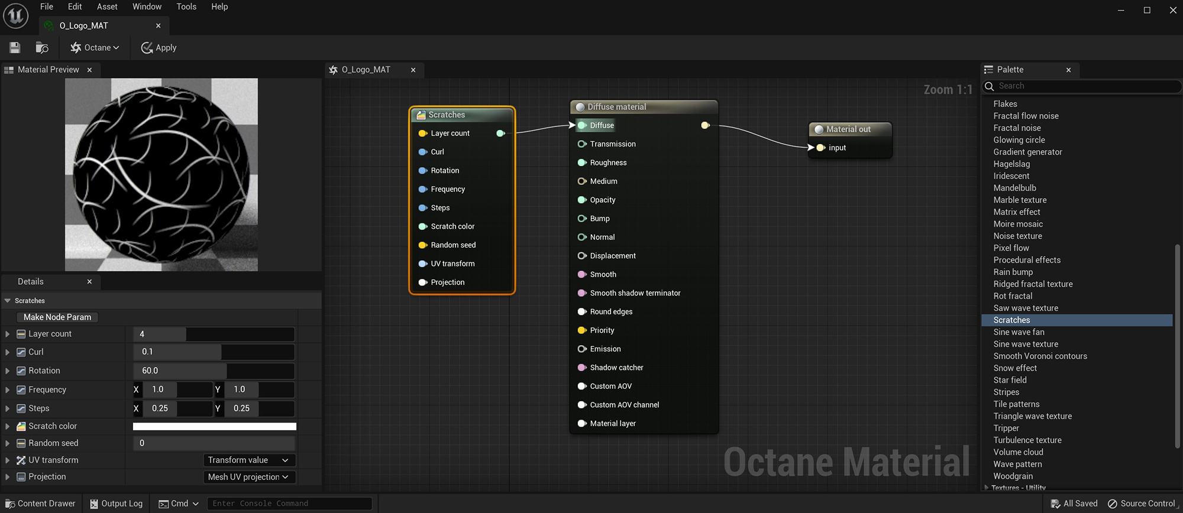The image size is (1183, 513).
Task: Close the Material Preview panel tab
Action: pos(89,70)
